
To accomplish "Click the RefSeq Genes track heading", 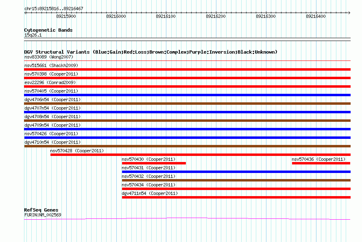I will (41, 210).
